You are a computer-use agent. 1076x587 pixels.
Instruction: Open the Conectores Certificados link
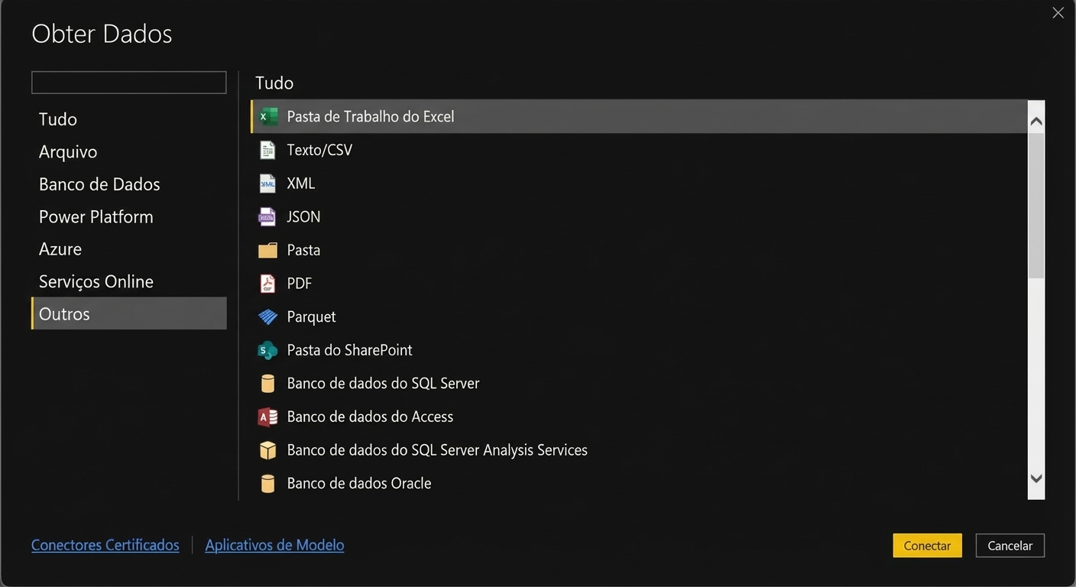pos(105,545)
